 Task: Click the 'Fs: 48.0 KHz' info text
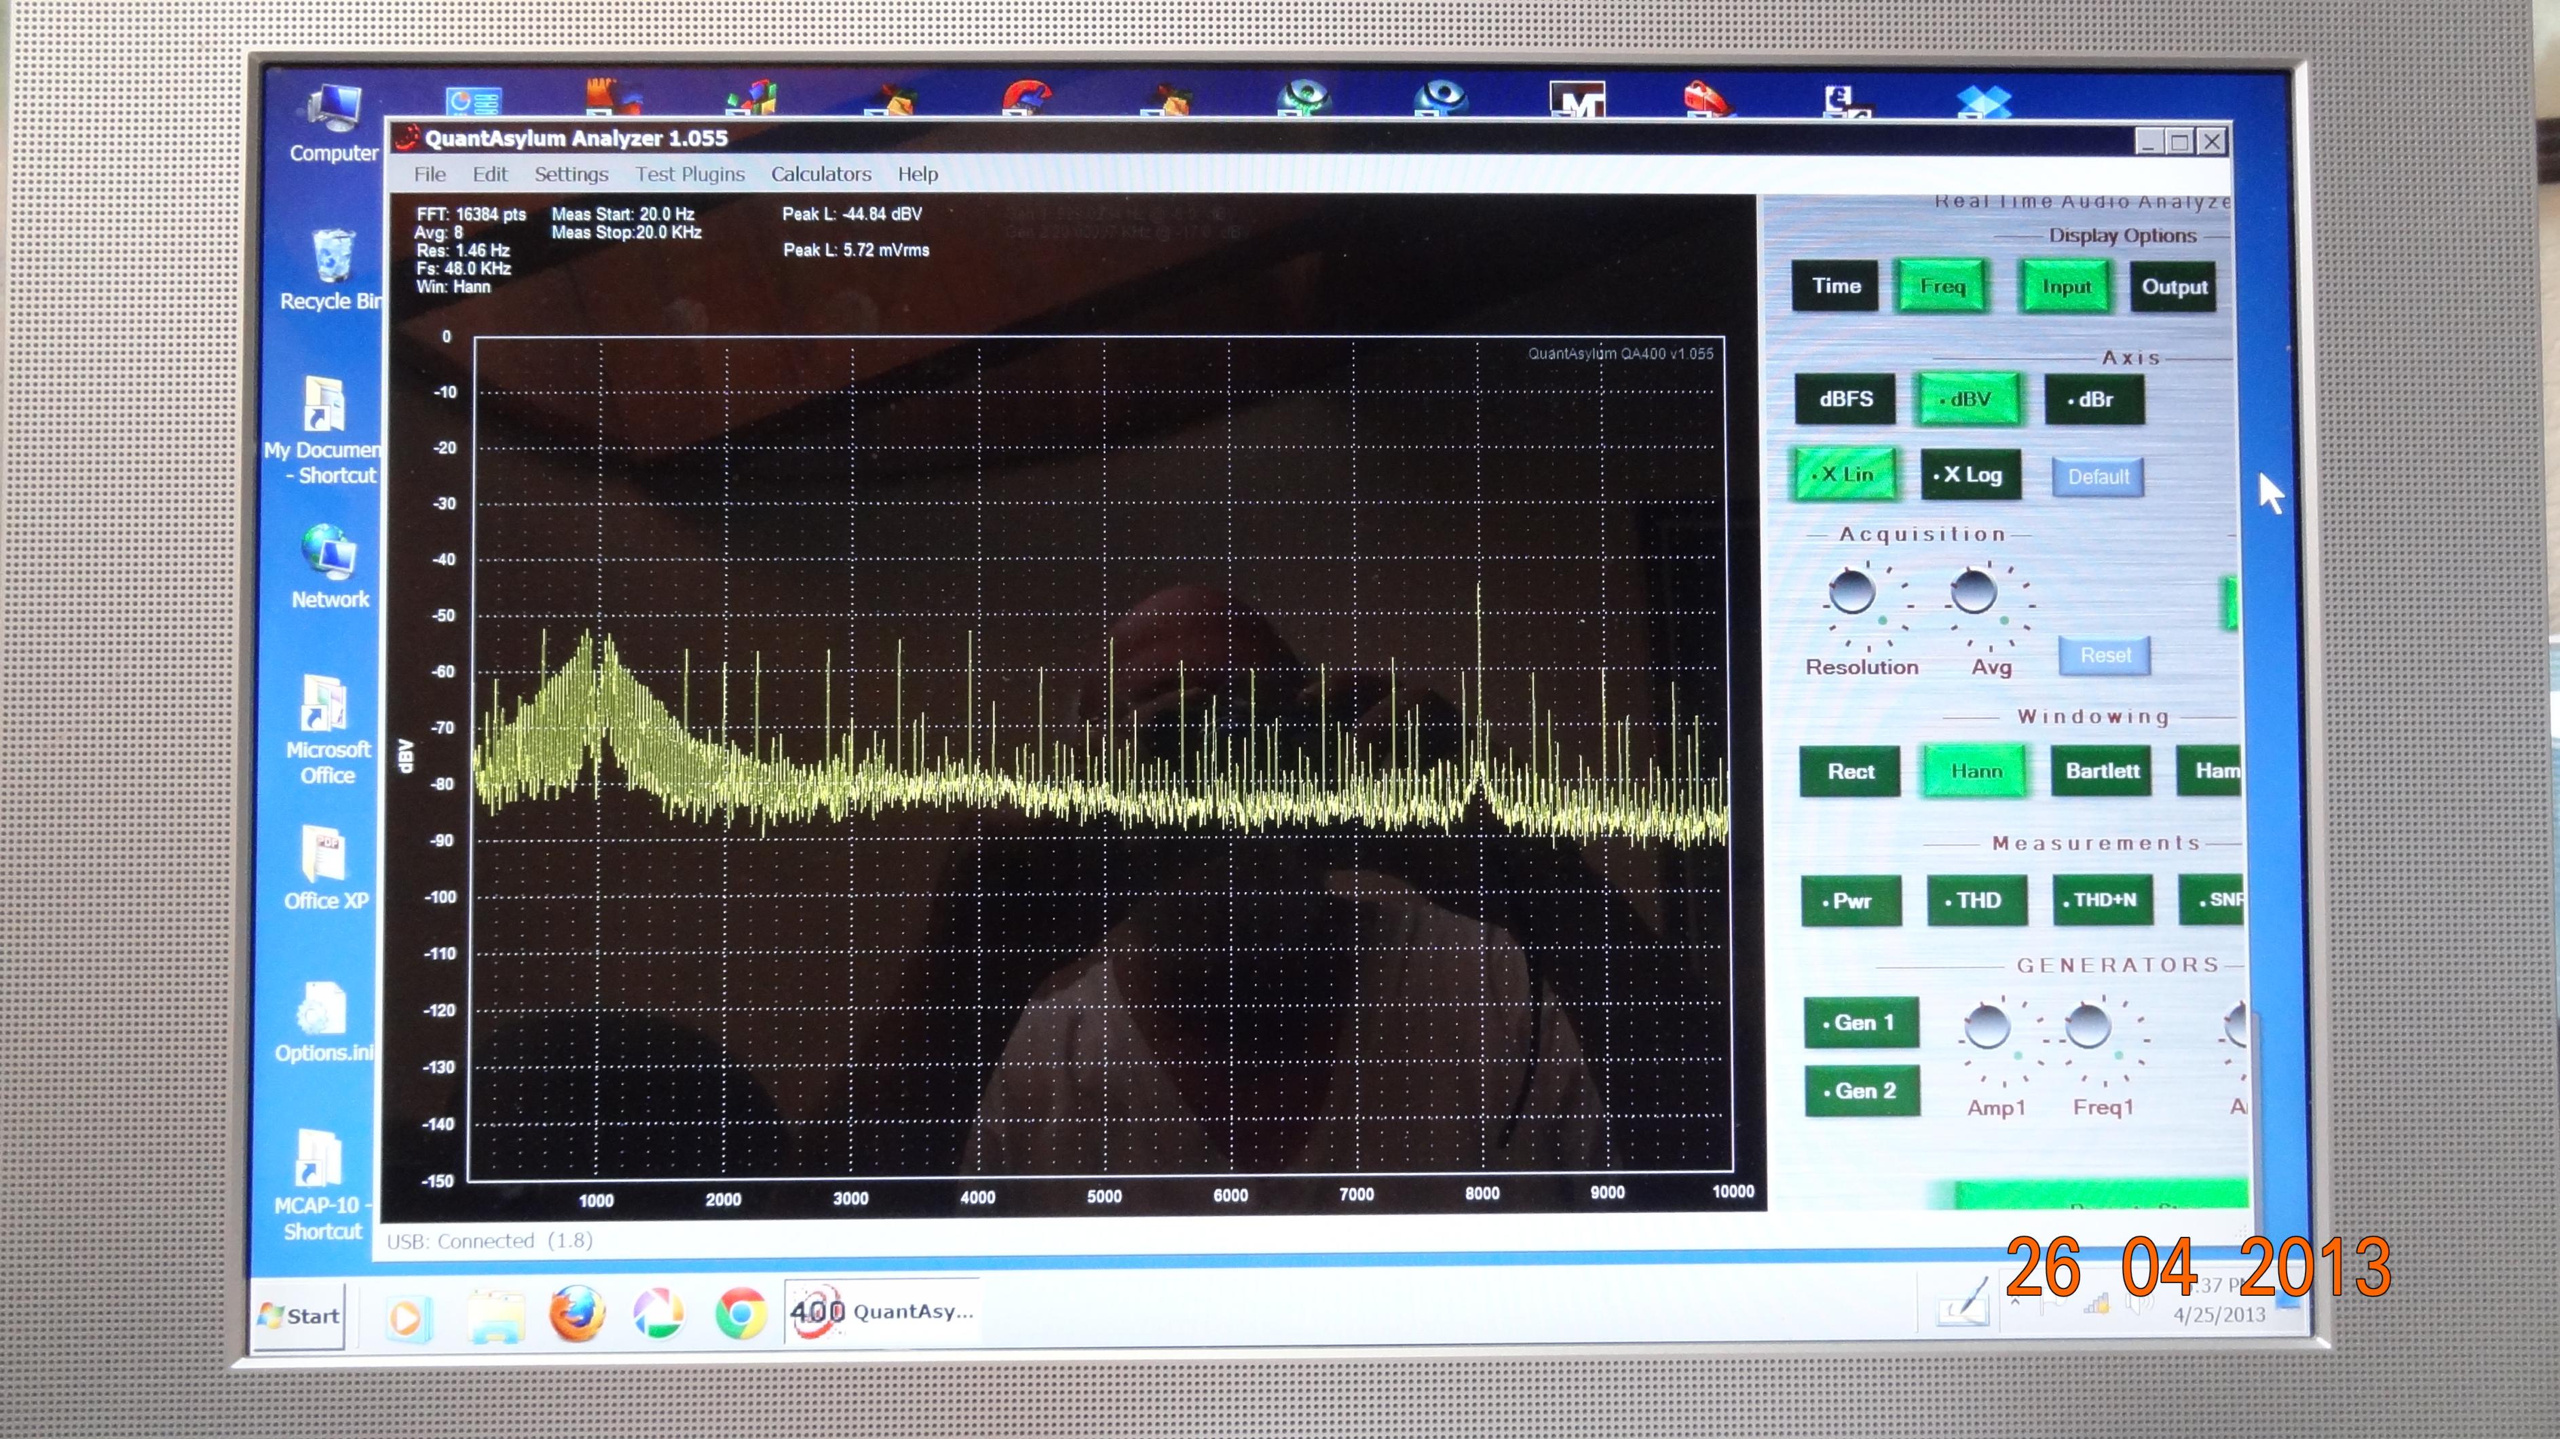tap(464, 268)
